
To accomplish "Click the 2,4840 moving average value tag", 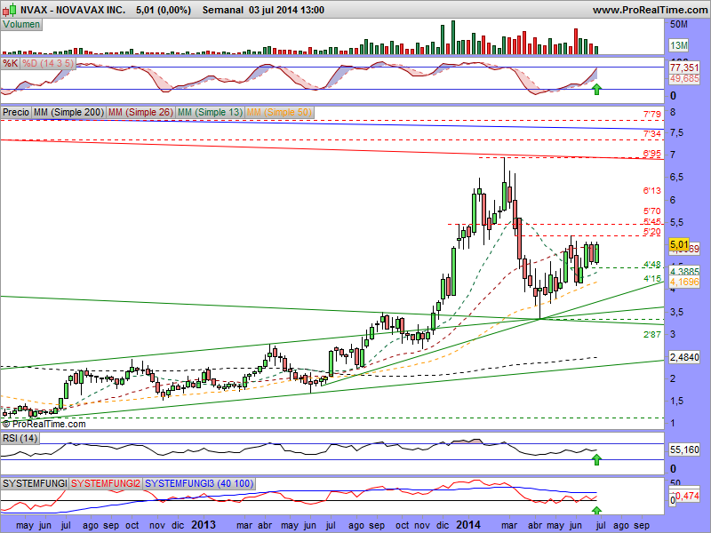I will (684, 357).
